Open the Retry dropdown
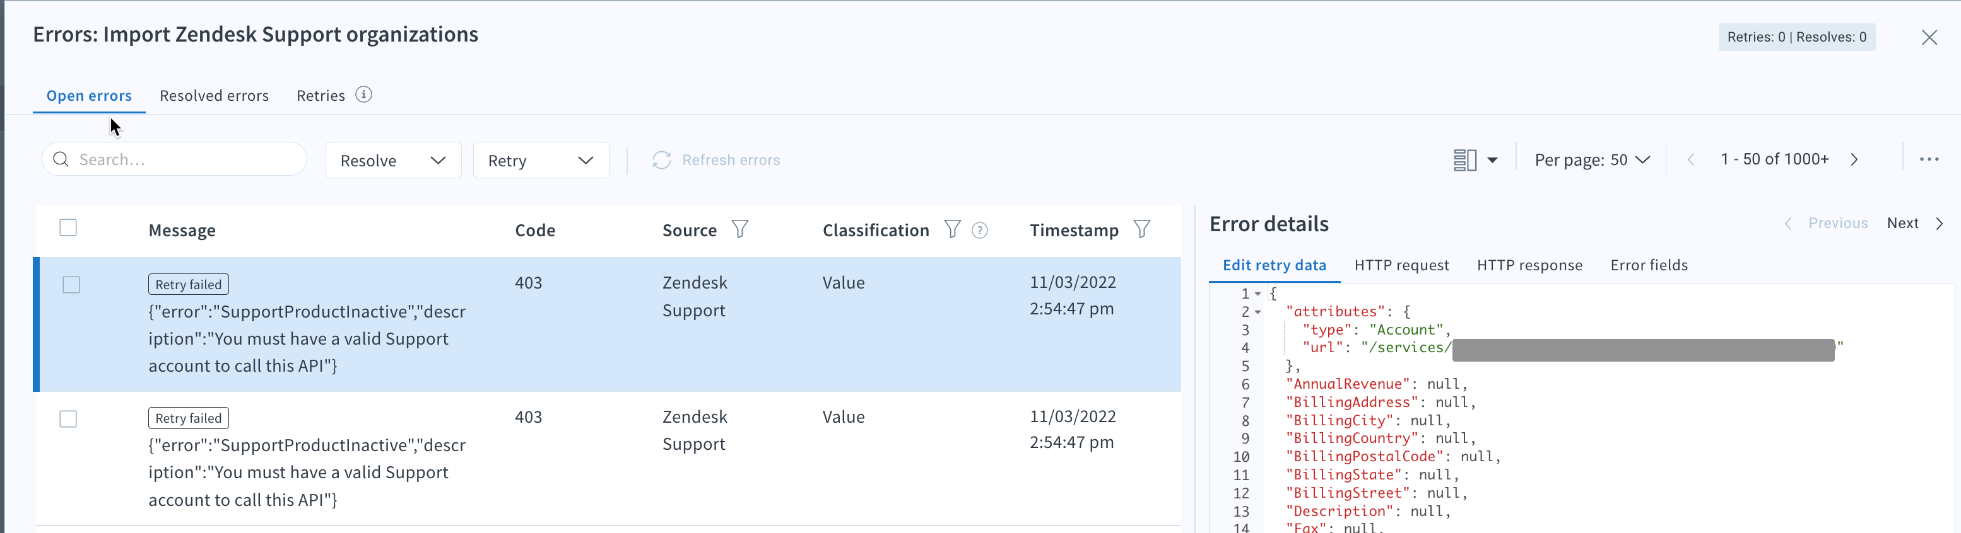1961x533 pixels. (x=541, y=161)
